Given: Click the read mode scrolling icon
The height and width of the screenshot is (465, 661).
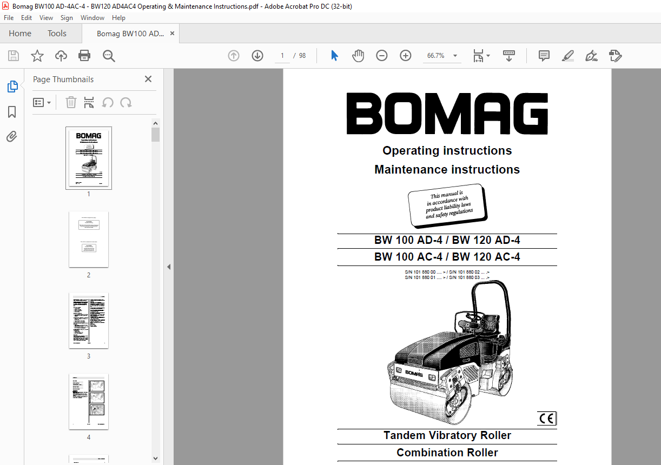Looking at the screenshot, I should 508,56.
